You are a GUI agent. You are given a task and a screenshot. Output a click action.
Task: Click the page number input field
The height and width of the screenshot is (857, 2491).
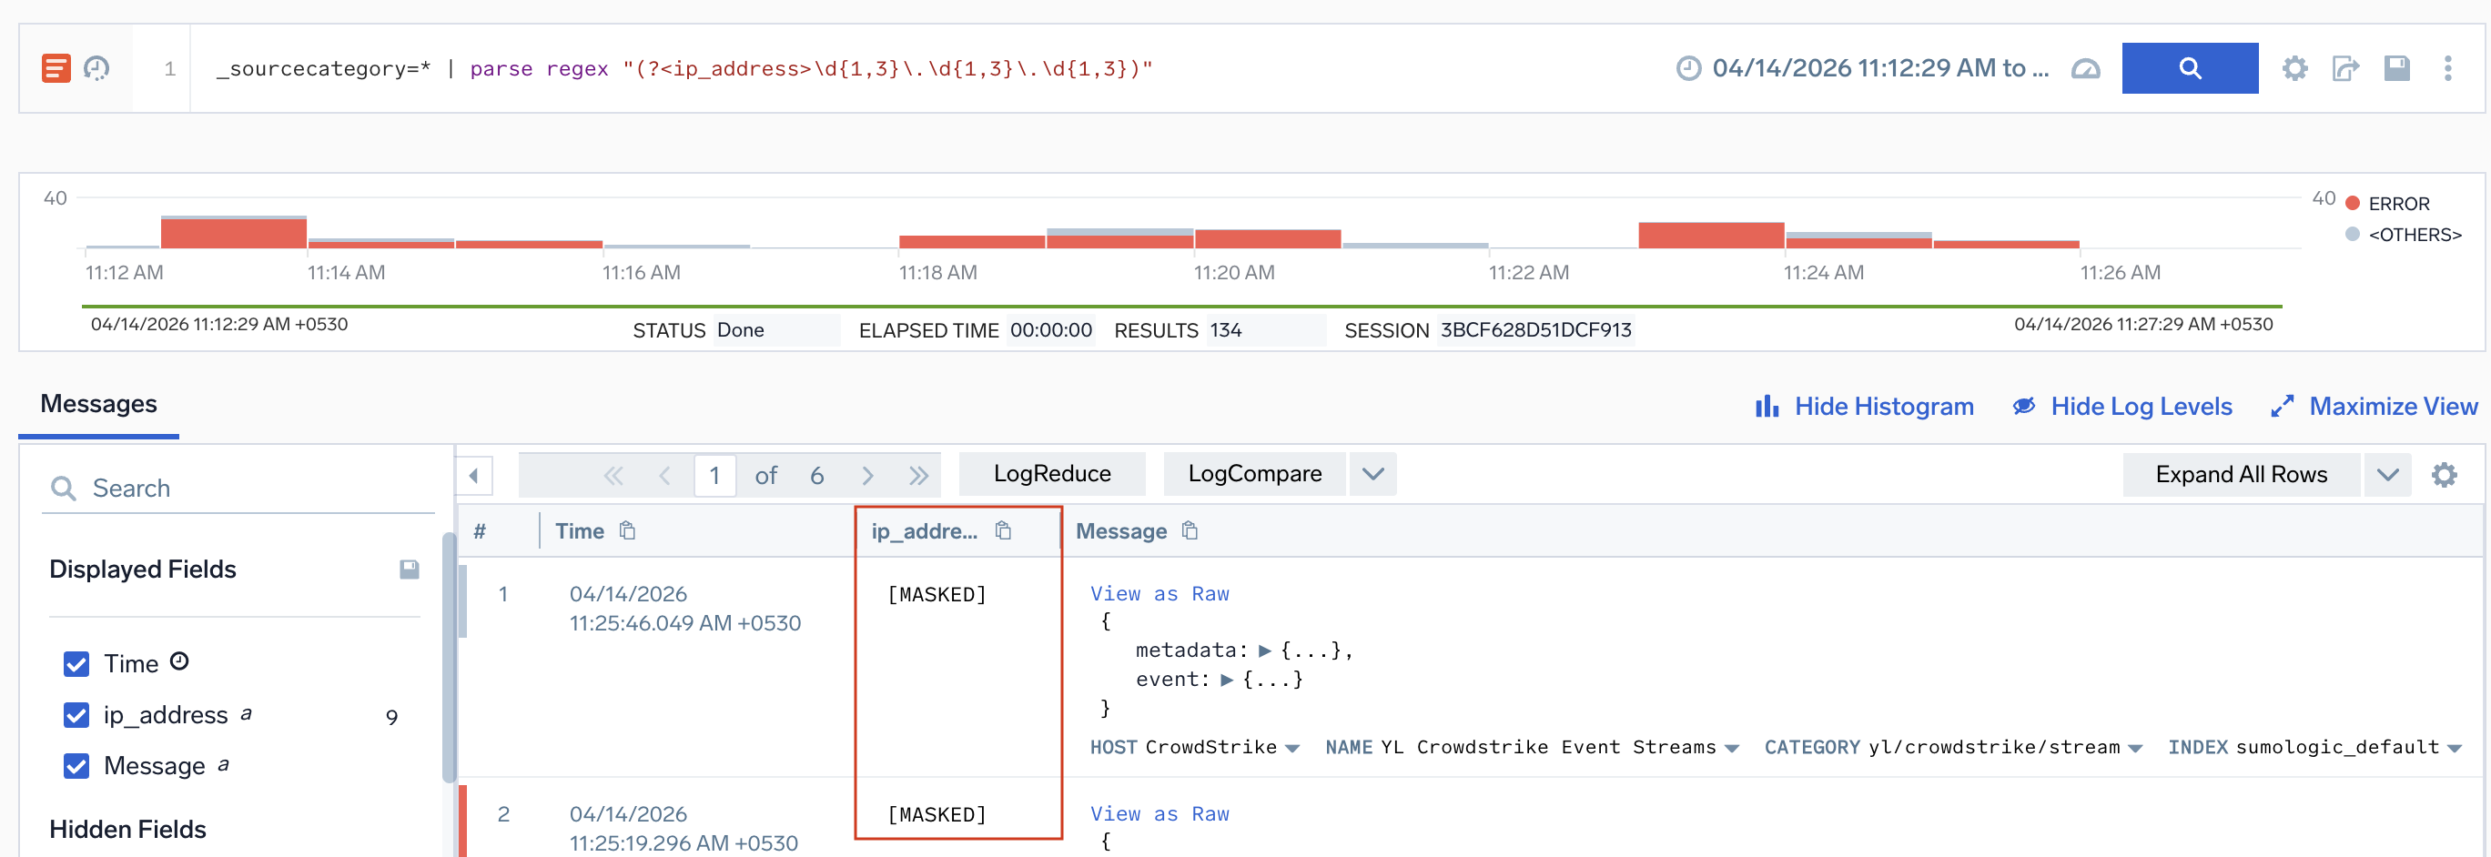point(714,476)
